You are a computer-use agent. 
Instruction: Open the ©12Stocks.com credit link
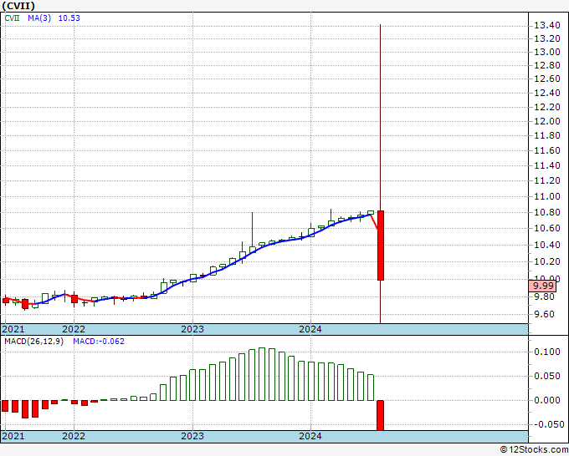[534, 449]
